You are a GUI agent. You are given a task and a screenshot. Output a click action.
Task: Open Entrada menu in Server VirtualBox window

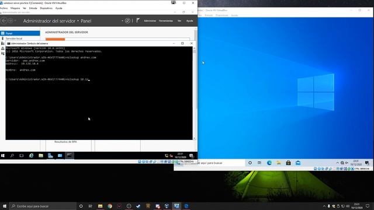pos(33,8)
